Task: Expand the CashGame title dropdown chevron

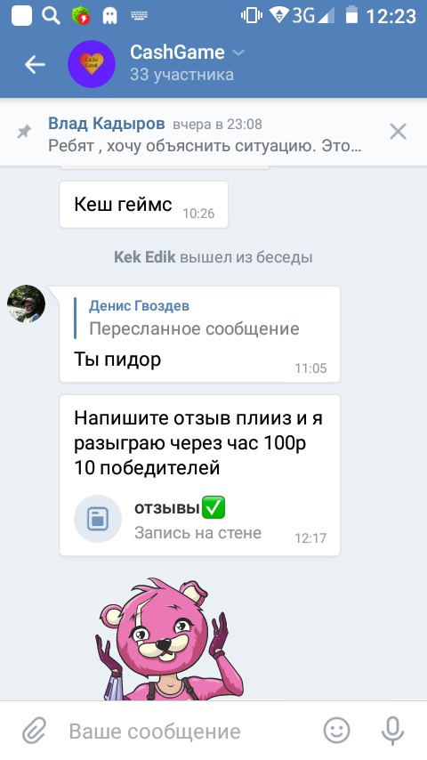Action: (x=238, y=53)
